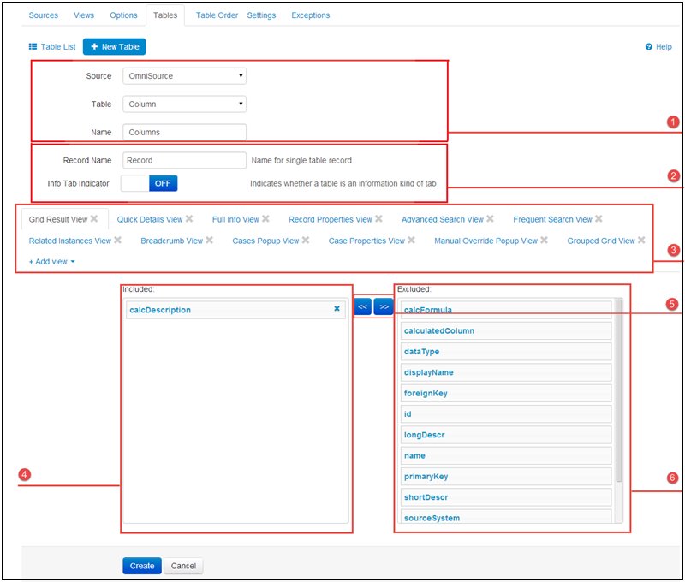Viewport: 685px width, 582px height.
Task: Toggle the Info Tab Indicator switch
Action: pos(149,183)
